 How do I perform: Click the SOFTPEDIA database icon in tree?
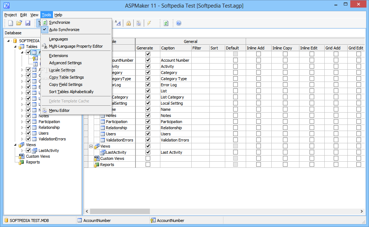click(15, 41)
